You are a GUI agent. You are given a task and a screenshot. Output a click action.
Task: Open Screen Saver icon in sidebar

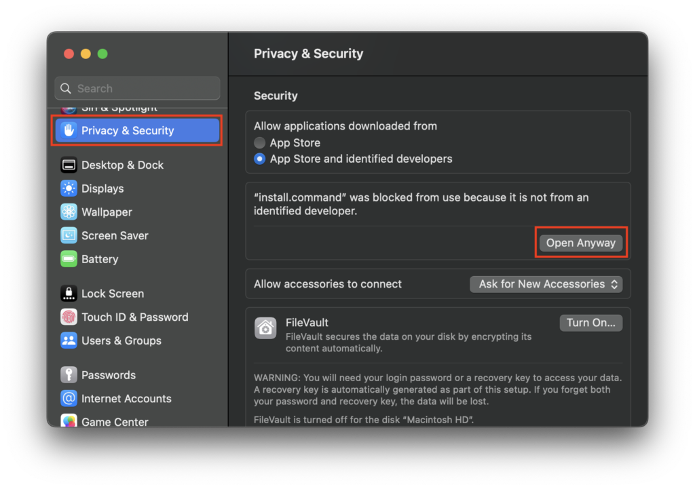pyautogui.click(x=69, y=235)
